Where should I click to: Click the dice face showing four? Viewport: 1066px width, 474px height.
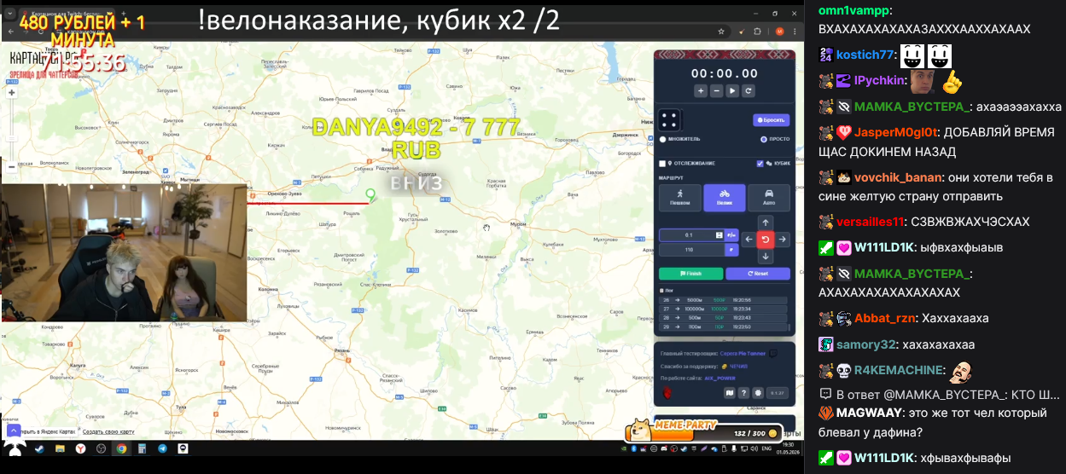pos(669,120)
